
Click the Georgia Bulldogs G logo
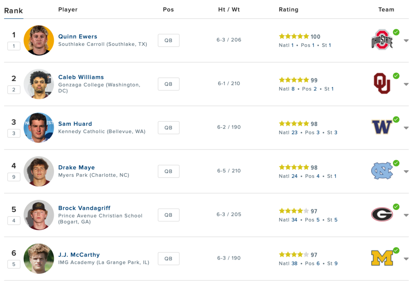click(x=382, y=214)
